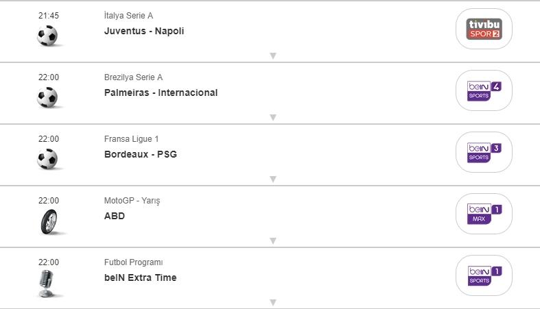Click the soccer ball icon beside Bordeaux - PSG
The height and width of the screenshot is (309, 540).
(48, 159)
